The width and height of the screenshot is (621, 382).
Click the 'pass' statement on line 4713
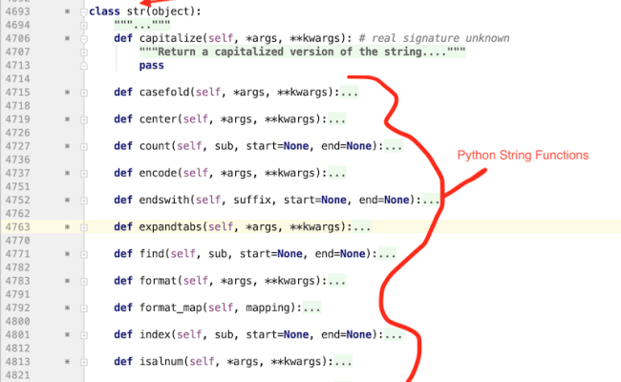(151, 66)
